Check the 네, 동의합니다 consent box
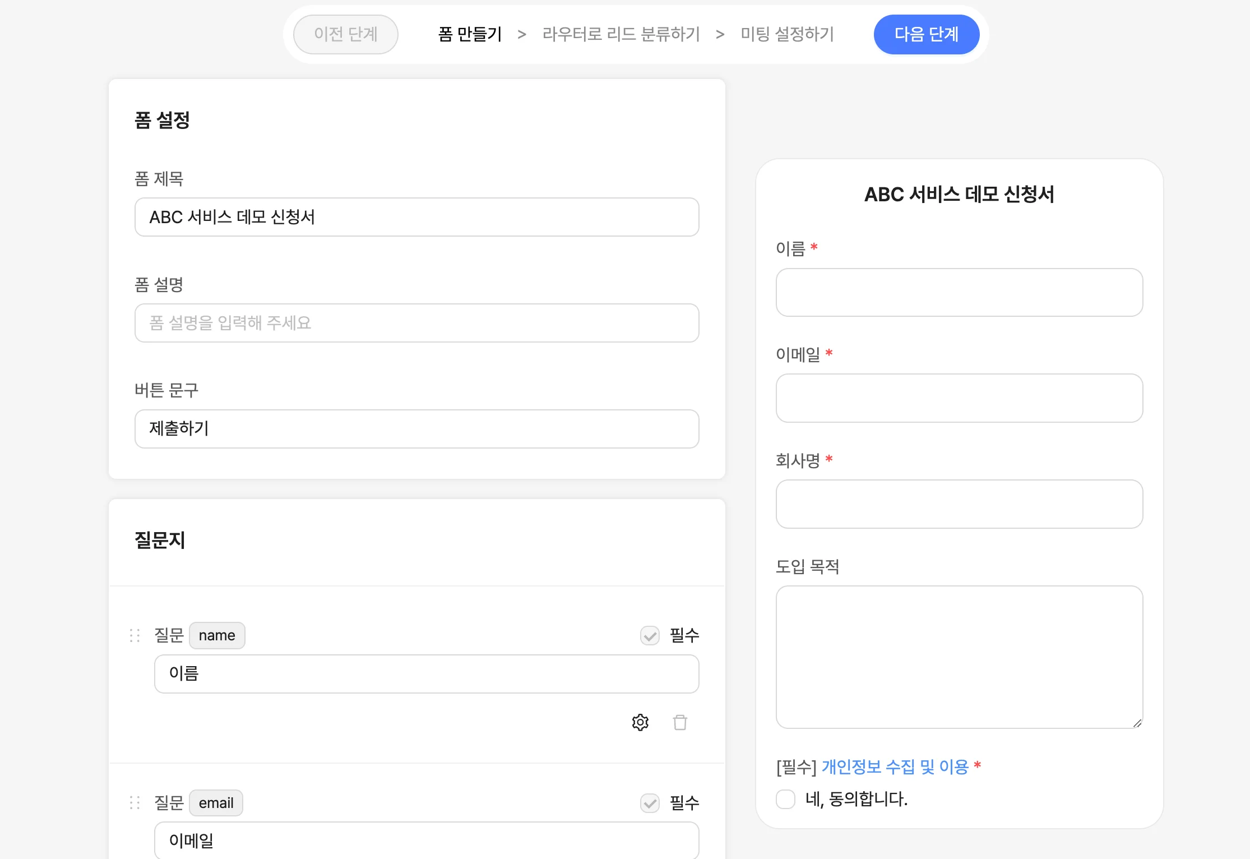The image size is (1250, 859). pos(785,799)
